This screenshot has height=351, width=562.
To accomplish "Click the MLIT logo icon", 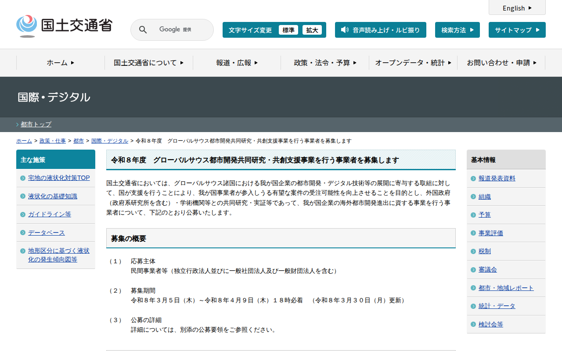I will pyautogui.click(x=26, y=25).
